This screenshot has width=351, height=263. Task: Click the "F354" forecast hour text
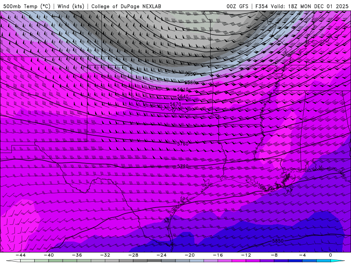pos(261,6)
